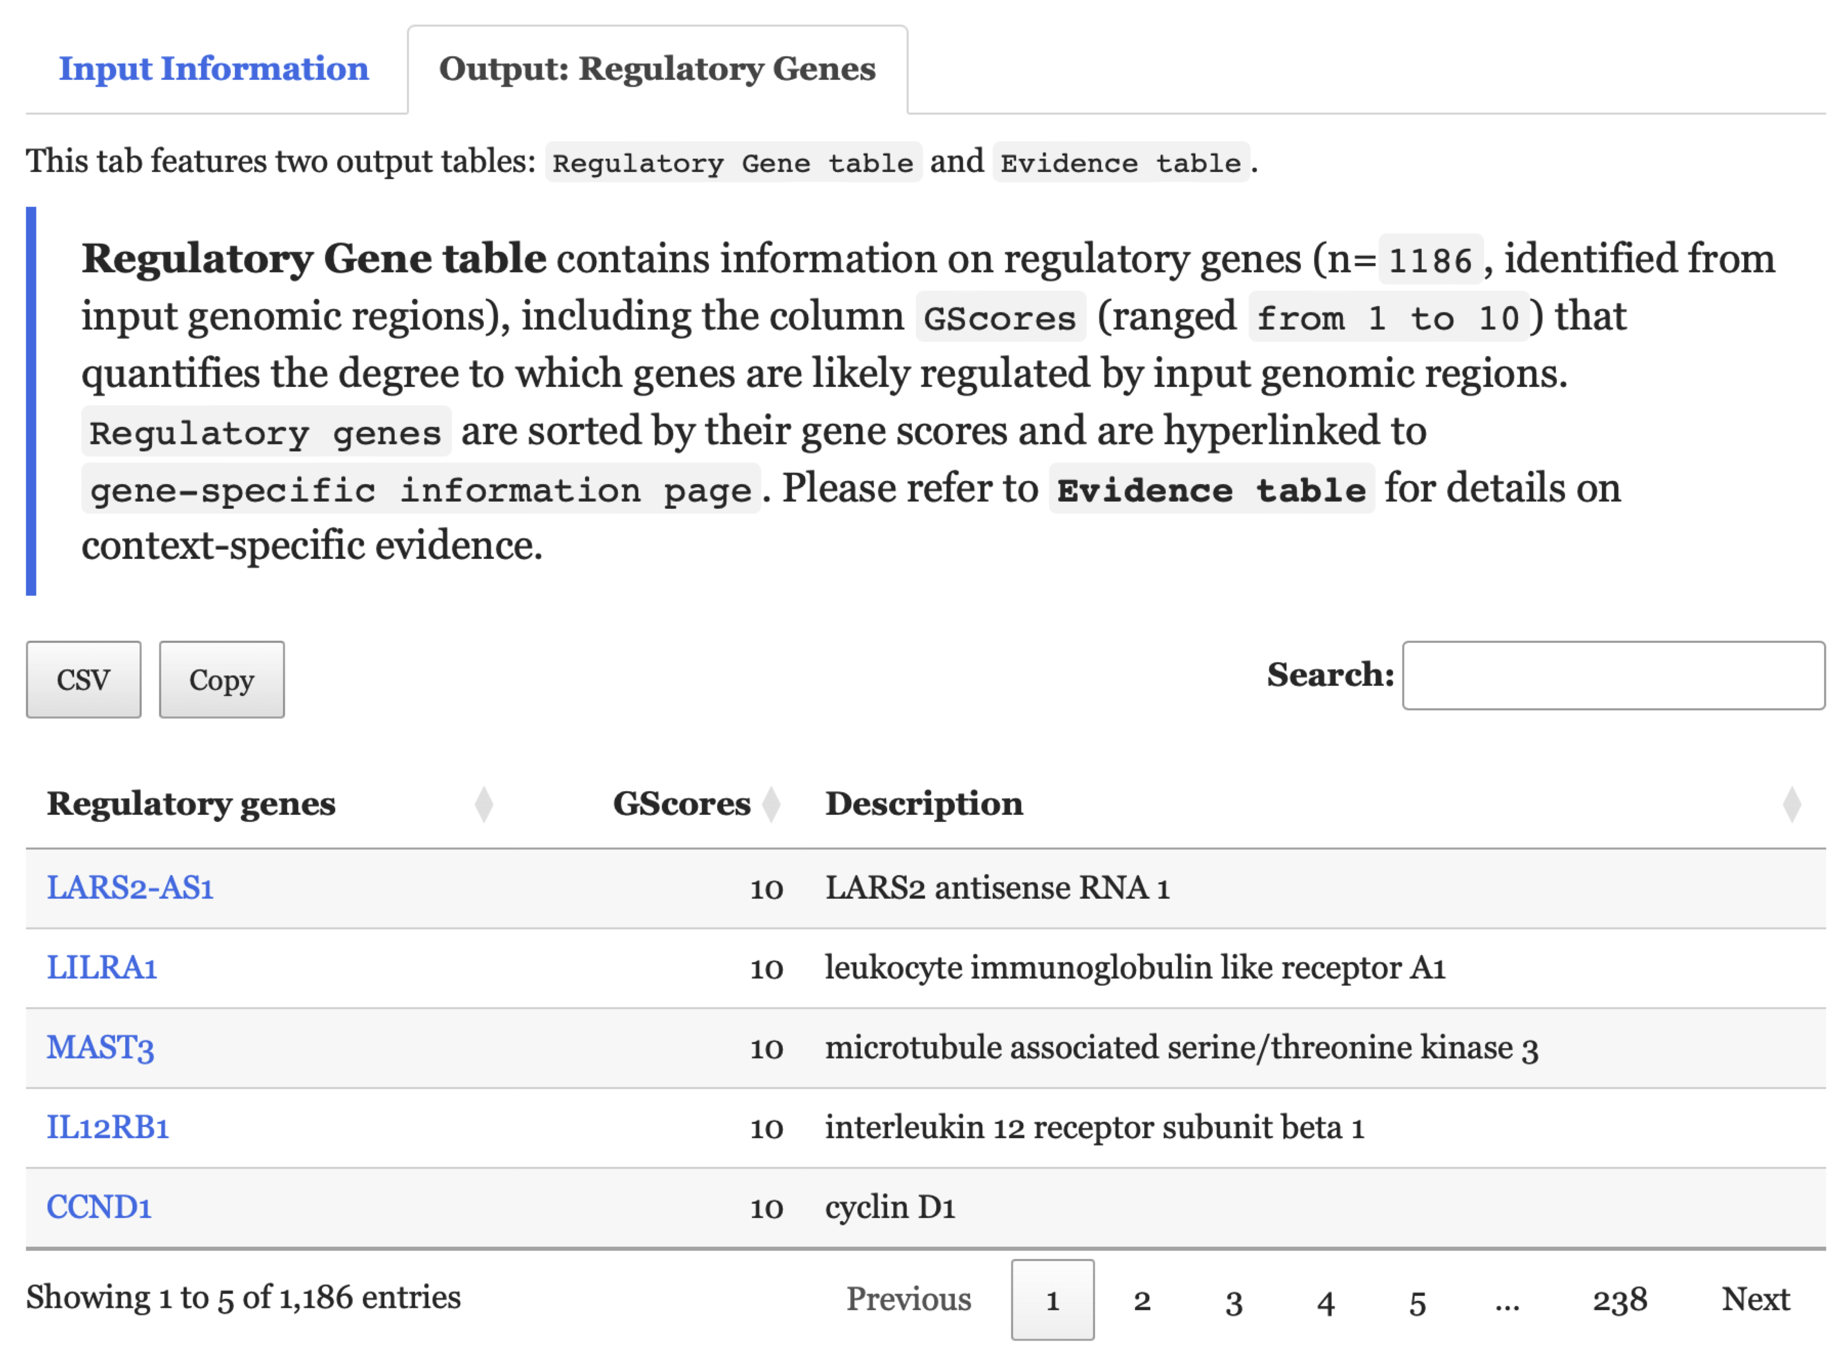Click the Copy button
This screenshot has height=1347, width=1846.
tap(222, 679)
